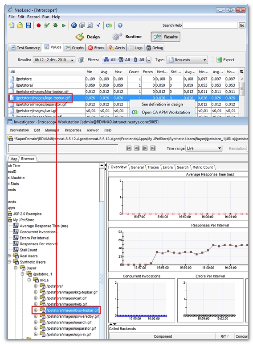Click the green play run icon

click(64, 25)
